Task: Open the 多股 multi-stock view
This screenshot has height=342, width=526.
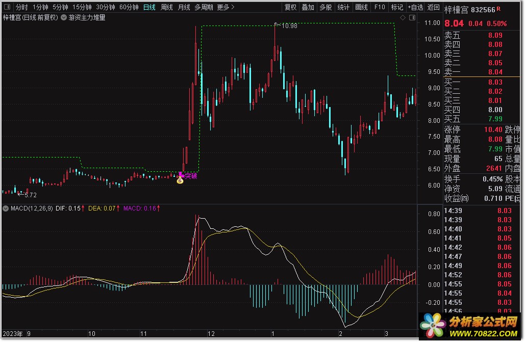Action: pyautogui.click(x=325, y=7)
